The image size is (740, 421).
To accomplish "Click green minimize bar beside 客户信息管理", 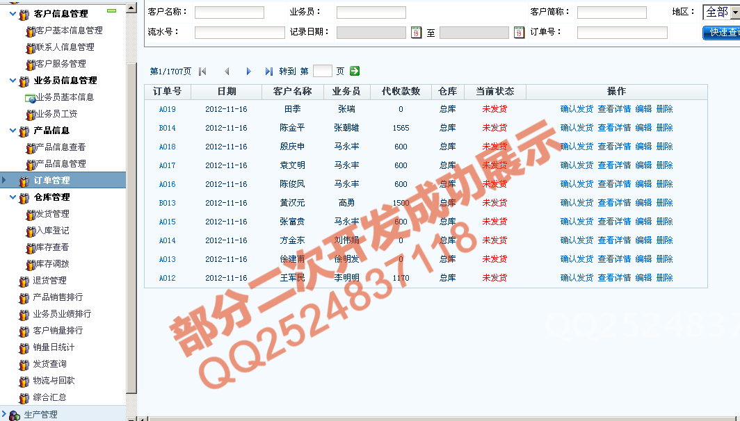I will (112, 11).
